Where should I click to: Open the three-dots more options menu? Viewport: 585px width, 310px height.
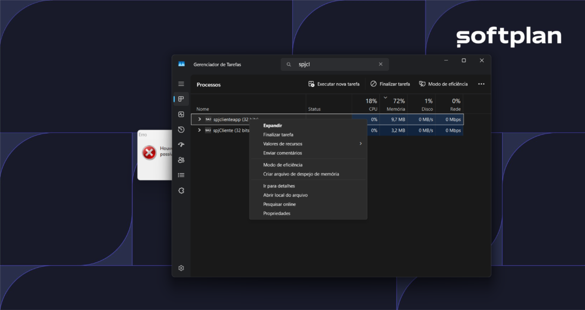481,84
